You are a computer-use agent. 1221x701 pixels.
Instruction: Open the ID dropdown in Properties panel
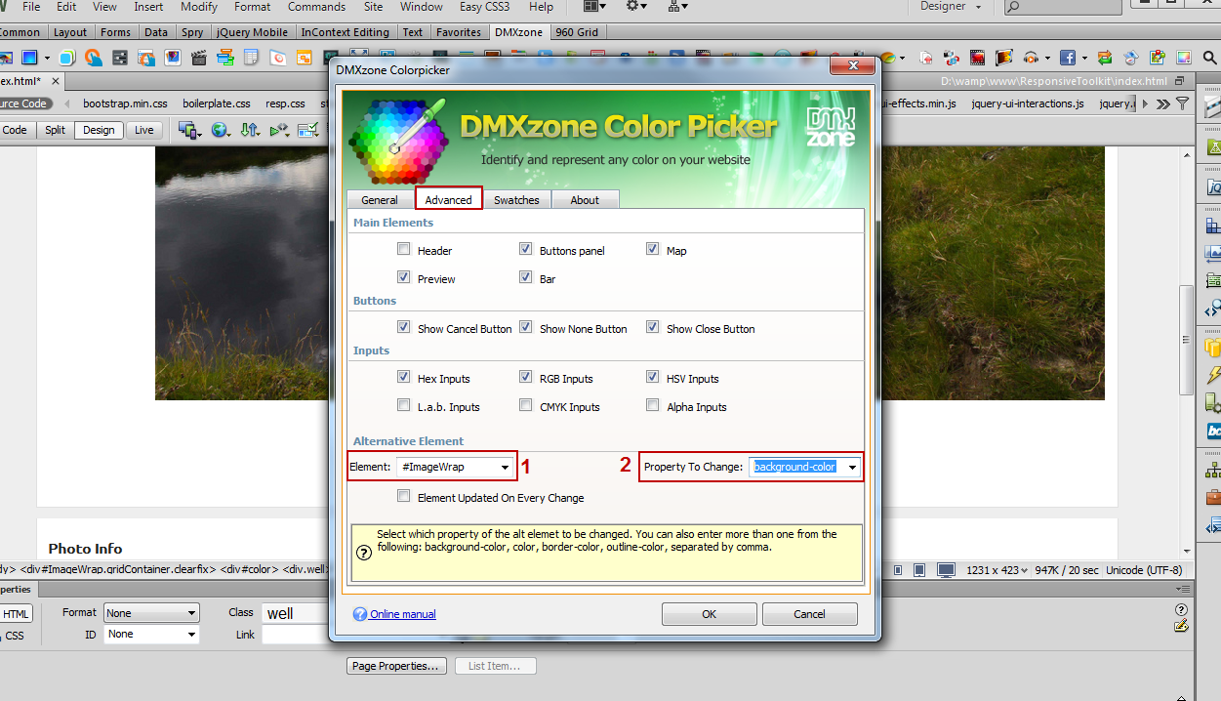[x=151, y=634]
